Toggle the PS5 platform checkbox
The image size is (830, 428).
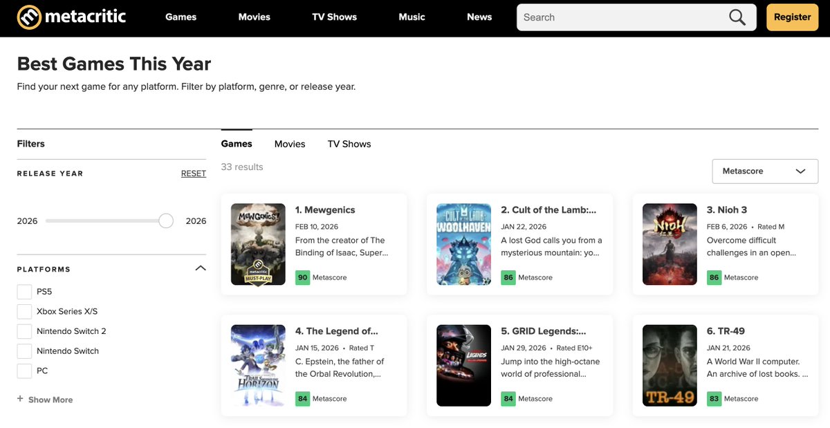pyautogui.click(x=24, y=292)
